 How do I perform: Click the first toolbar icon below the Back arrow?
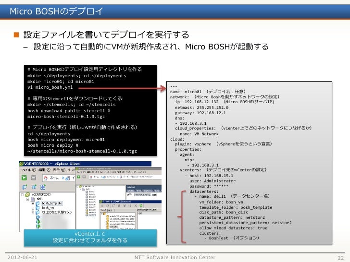pyautogui.click(x=25, y=187)
